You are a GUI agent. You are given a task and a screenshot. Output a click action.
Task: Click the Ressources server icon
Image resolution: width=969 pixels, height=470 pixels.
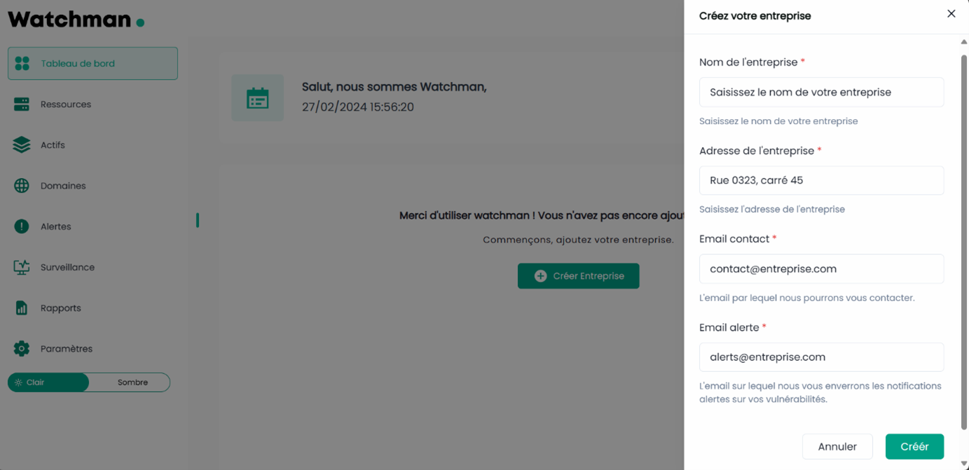pos(22,104)
